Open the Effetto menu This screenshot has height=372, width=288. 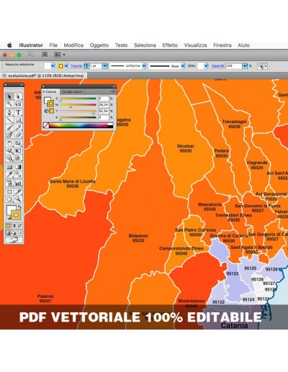click(x=170, y=45)
